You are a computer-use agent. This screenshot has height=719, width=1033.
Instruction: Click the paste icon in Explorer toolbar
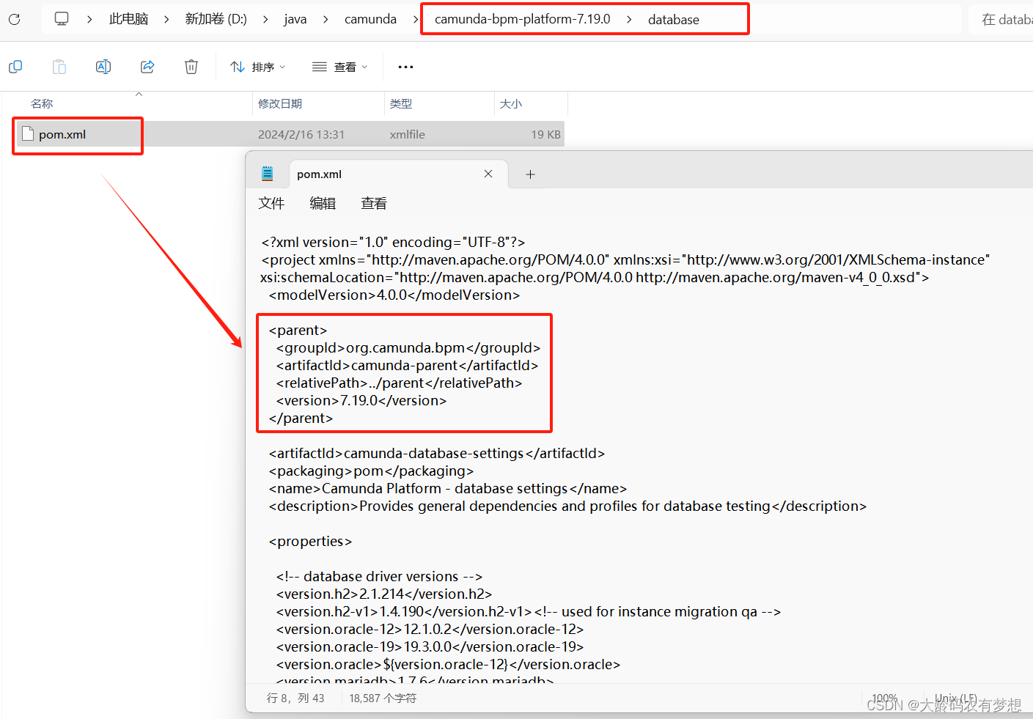[x=59, y=67]
